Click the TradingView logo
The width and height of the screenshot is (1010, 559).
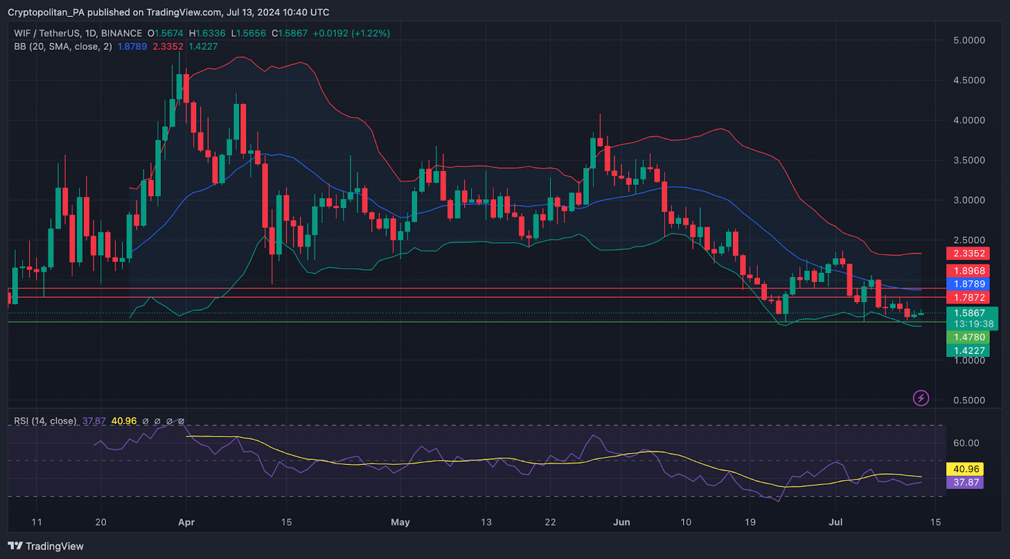[45, 546]
